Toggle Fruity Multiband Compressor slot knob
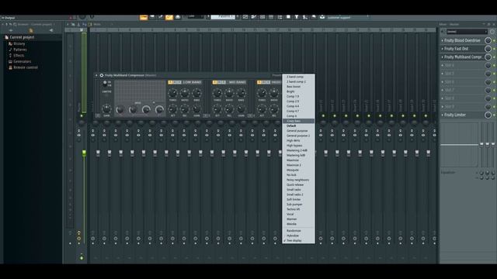The image size is (497, 279). (x=488, y=57)
